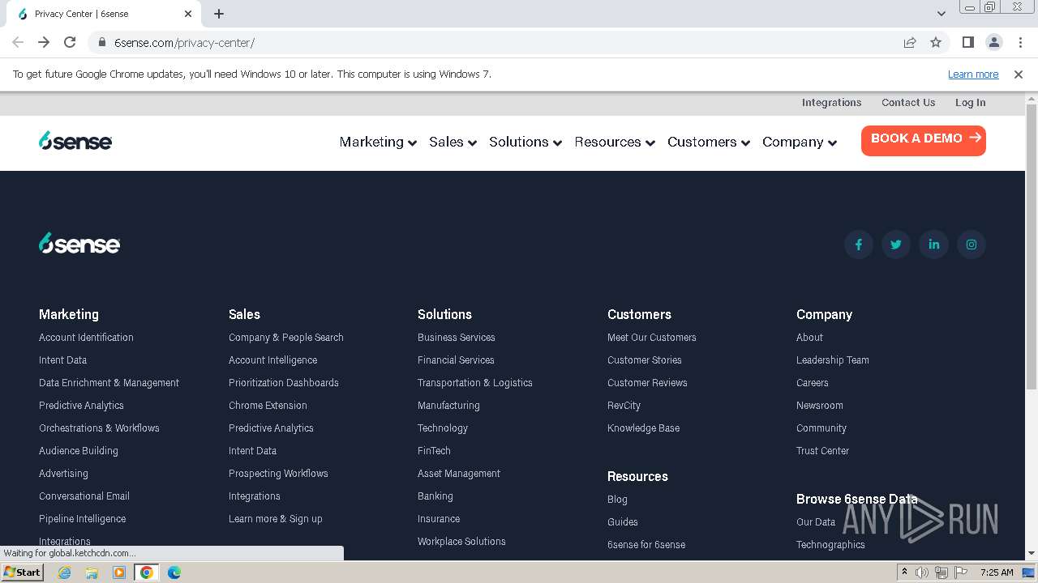This screenshot has height=583, width=1038.
Task: Open the volume control in system tray
Action: (x=922, y=572)
